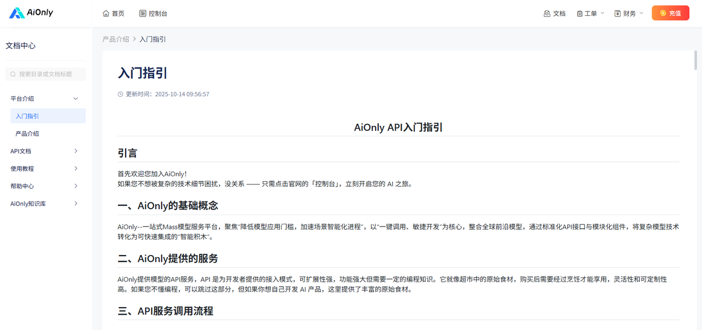Expand the 帮助中心 sidebar section
702x330 pixels.
pos(46,186)
